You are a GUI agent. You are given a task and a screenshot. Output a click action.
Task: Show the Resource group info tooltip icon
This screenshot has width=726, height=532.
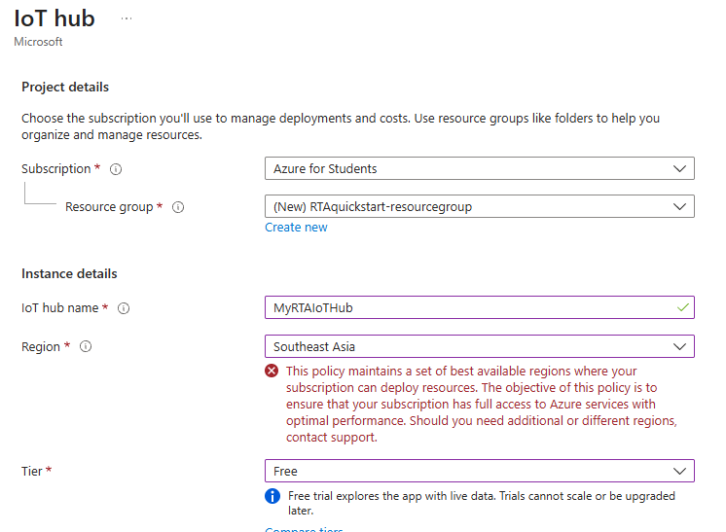point(178,207)
